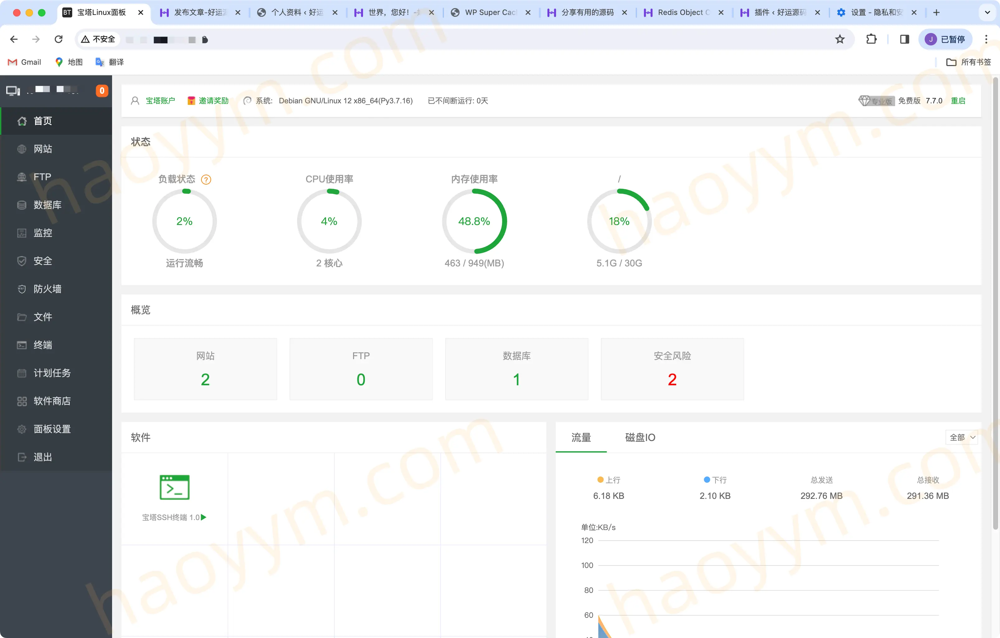Open the 安全 security section
Viewport: 1000px width, 638px height.
coord(43,261)
